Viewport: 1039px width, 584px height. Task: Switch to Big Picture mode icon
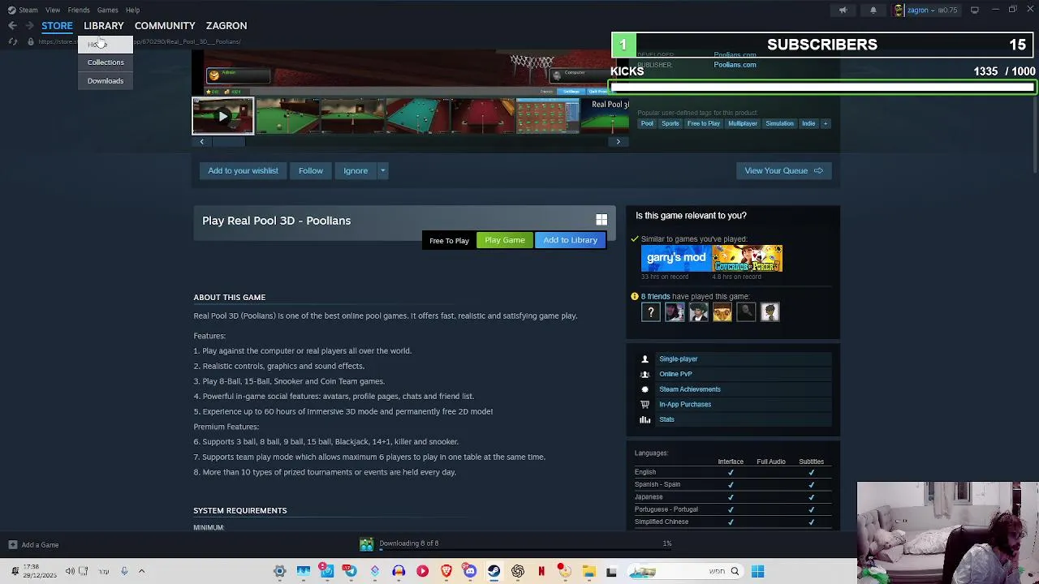[975, 10]
